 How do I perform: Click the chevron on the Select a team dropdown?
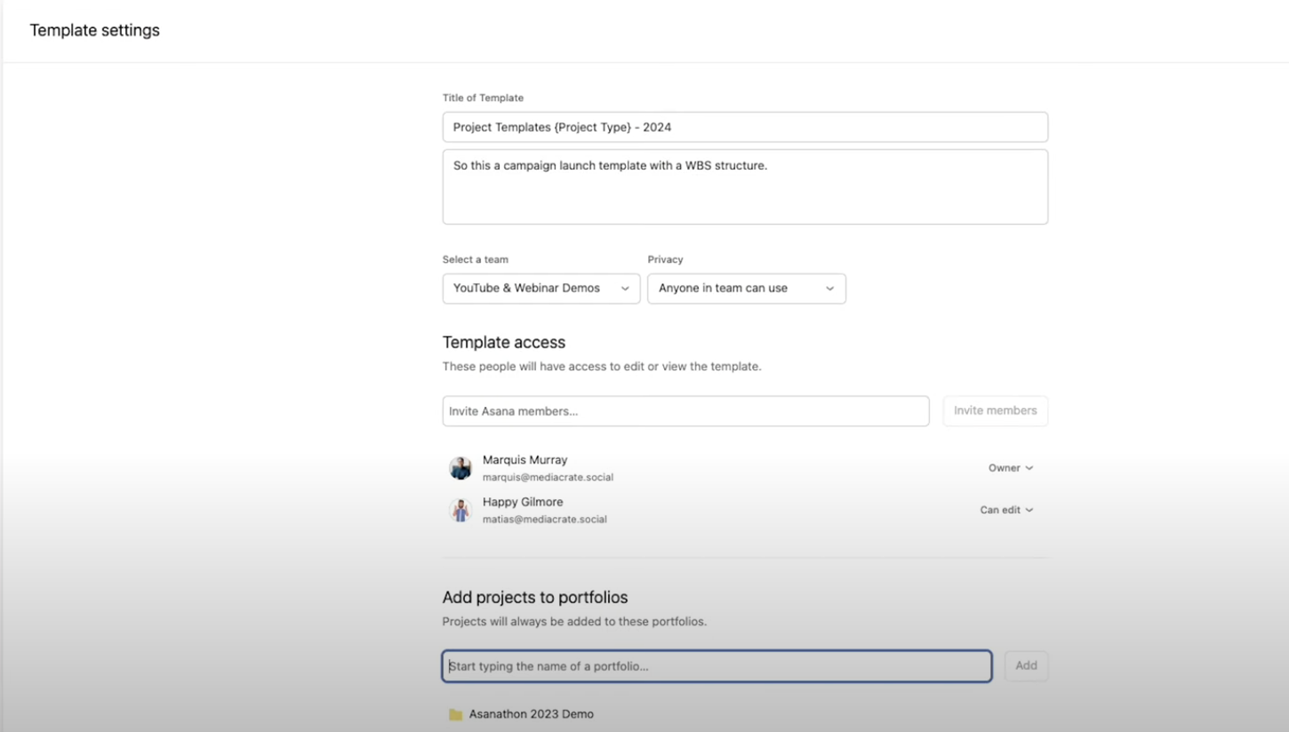(625, 289)
